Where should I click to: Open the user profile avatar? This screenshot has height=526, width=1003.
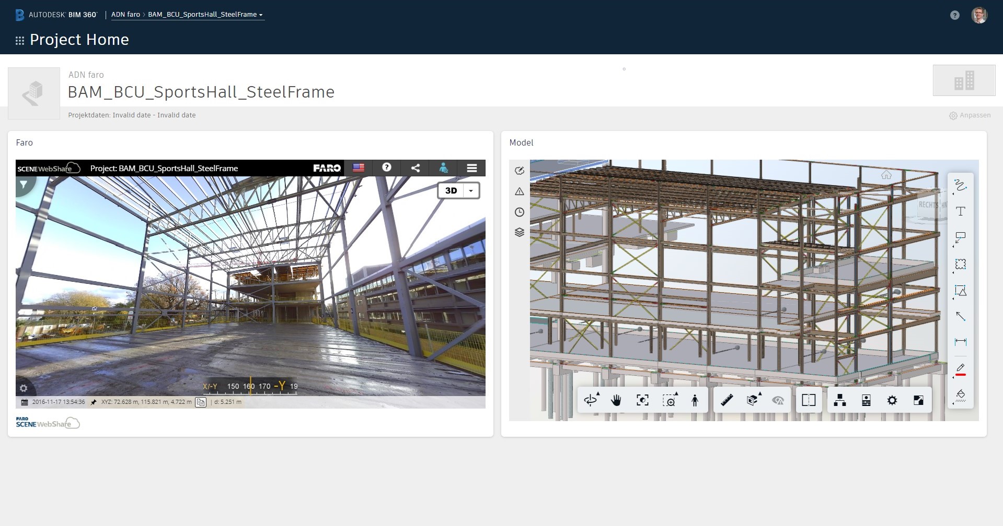979,15
